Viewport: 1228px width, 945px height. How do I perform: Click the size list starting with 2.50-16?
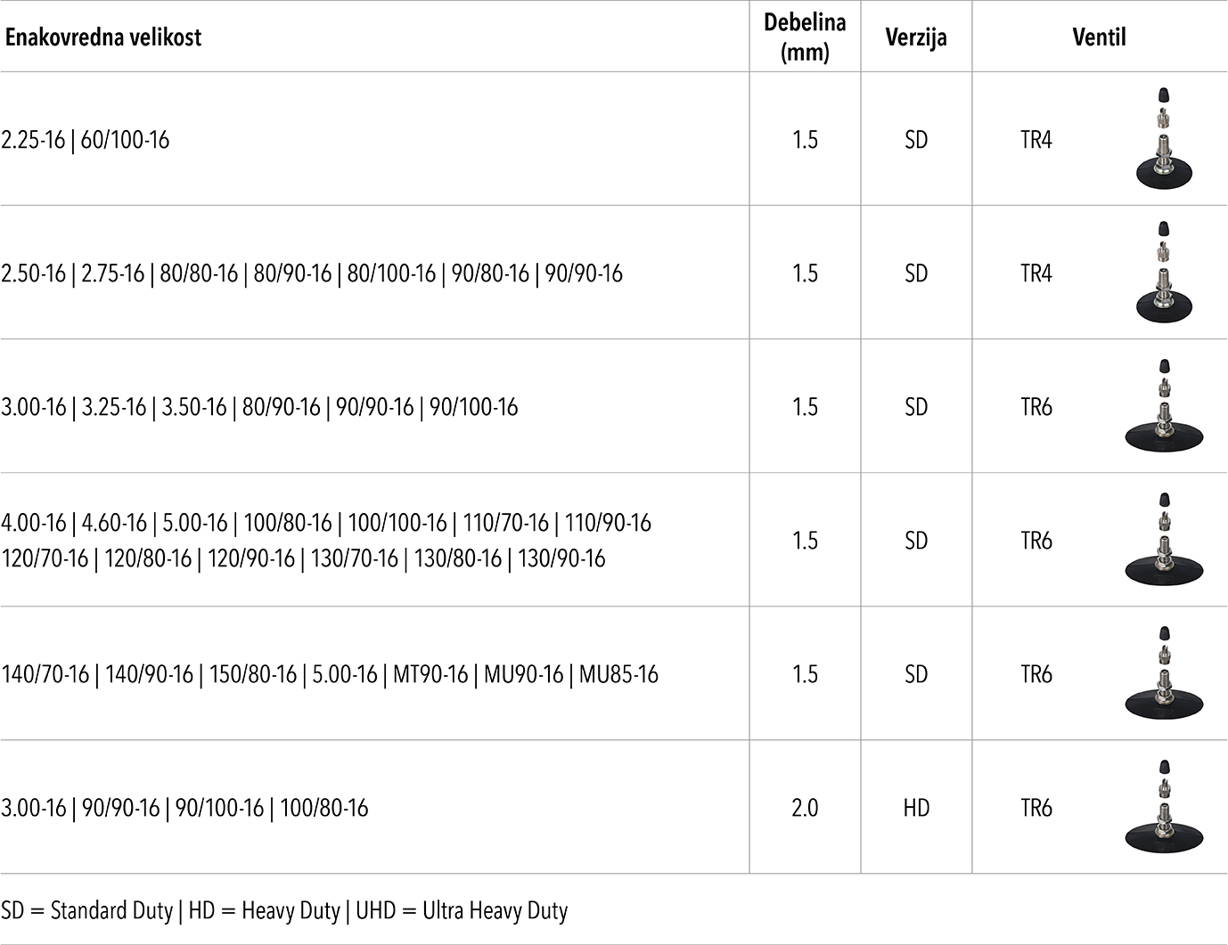tap(312, 273)
